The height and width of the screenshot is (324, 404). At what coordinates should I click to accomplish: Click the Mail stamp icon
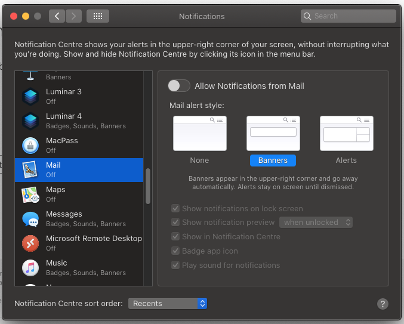coord(30,169)
